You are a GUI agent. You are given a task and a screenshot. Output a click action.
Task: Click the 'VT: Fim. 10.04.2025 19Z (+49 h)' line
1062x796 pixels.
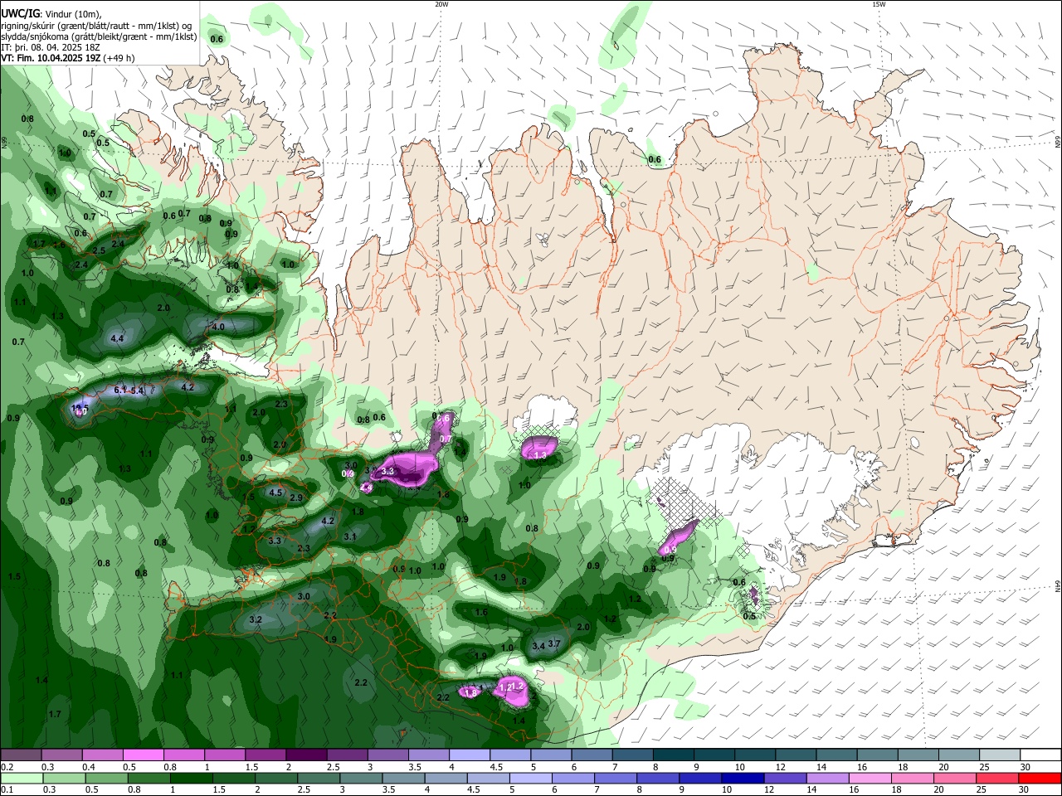68,58
